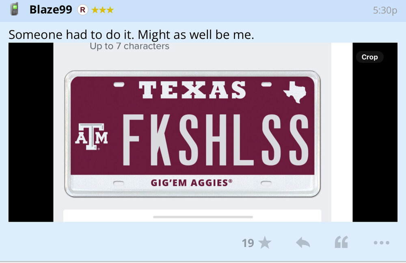The height and width of the screenshot is (263, 406).
Task: Open the 5:30p timestamp link
Action: pyautogui.click(x=384, y=11)
